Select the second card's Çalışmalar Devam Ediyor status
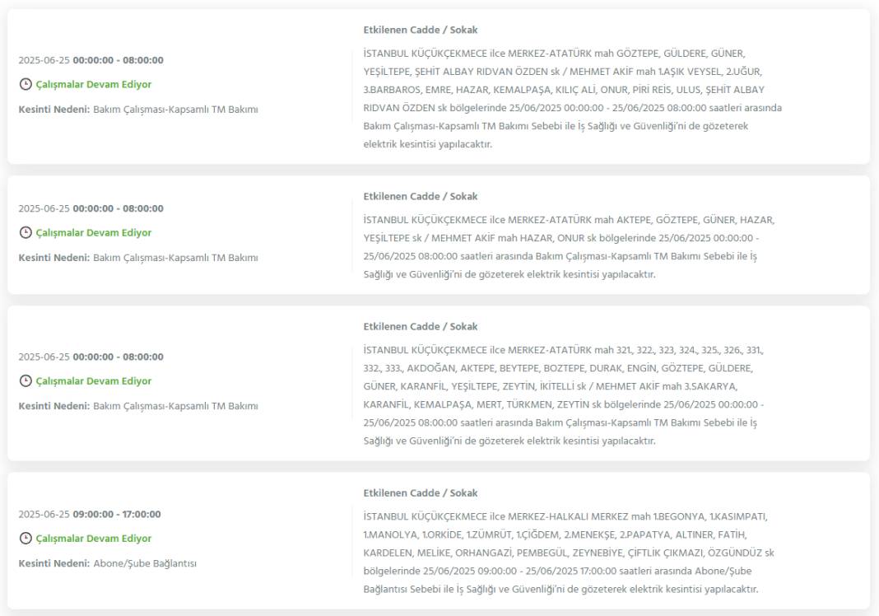879x616 pixels. pyautogui.click(x=94, y=232)
